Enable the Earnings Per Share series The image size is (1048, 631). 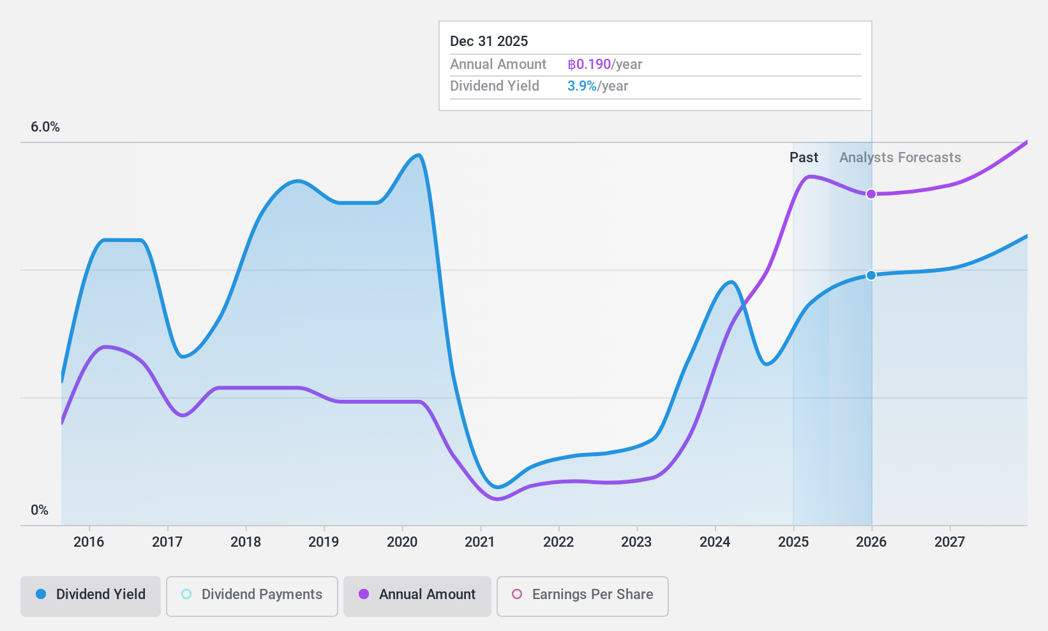coord(583,597)
